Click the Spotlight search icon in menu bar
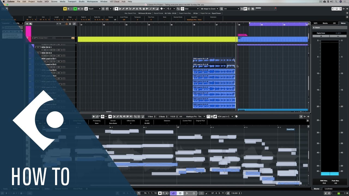Viewport: 349px width, 196px height. coord(336,1)
